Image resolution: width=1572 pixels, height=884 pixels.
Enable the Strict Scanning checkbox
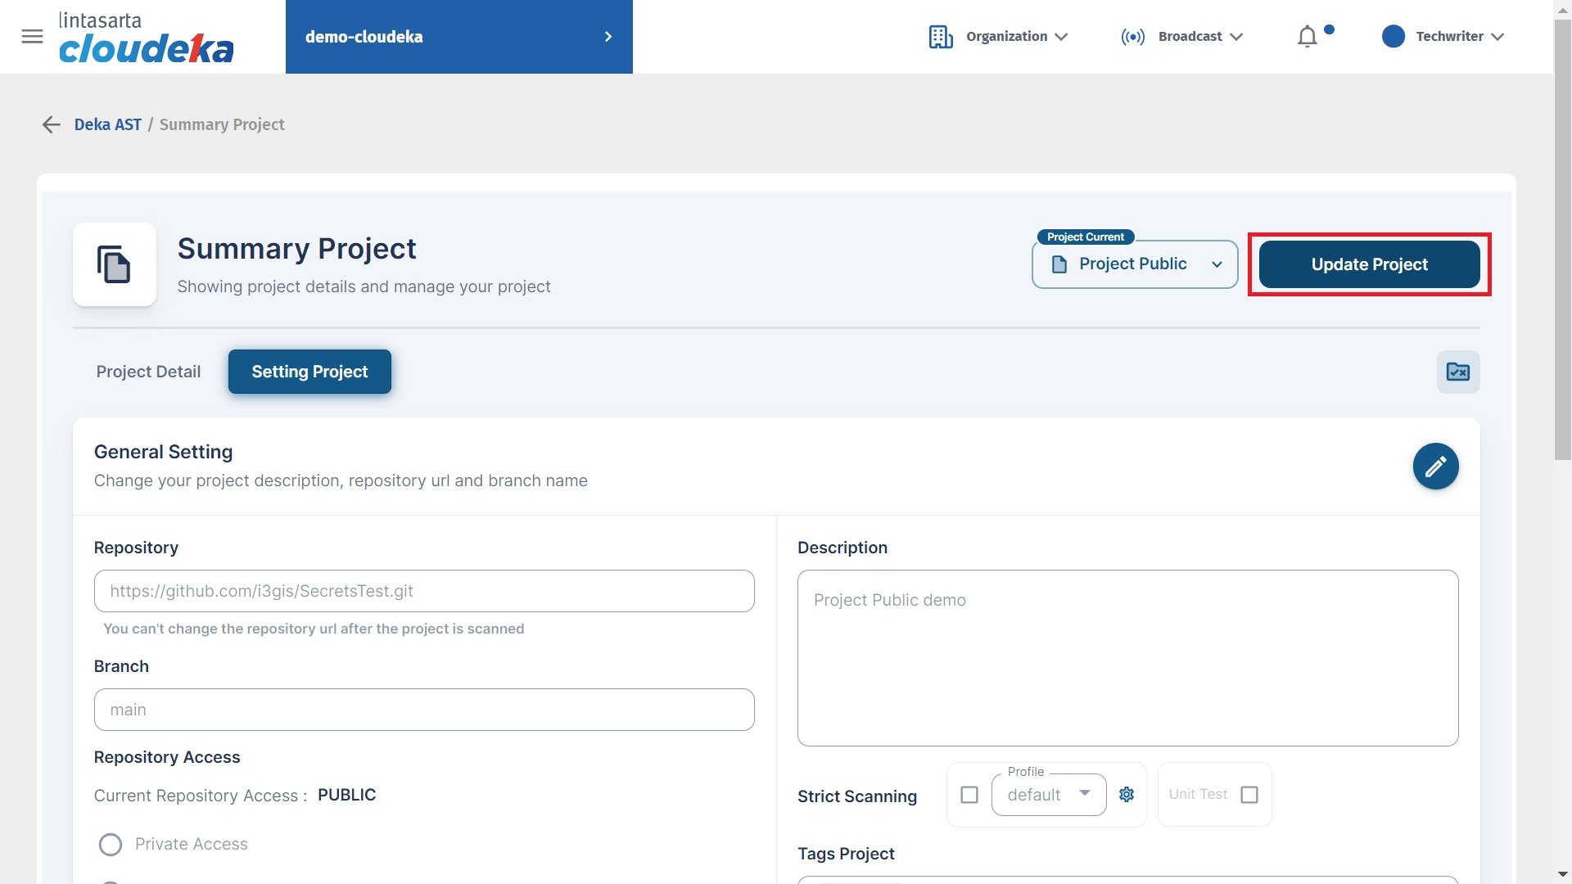[x=969, y=795]
